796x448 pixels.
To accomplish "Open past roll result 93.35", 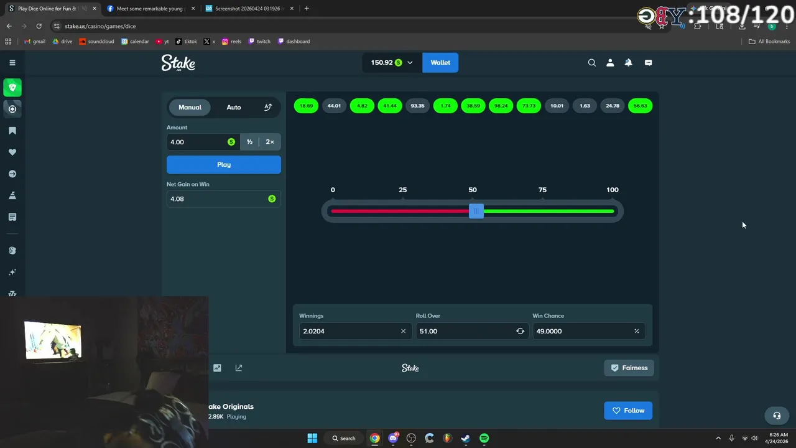I will click(x=417, y=106).
